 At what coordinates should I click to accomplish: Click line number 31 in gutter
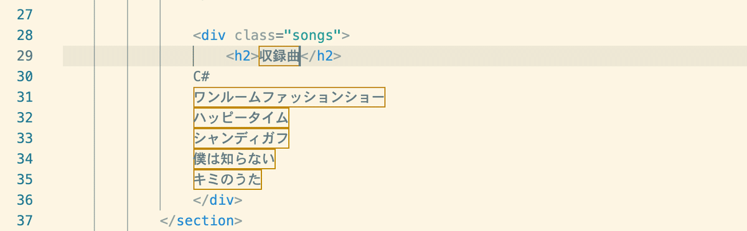coord(24,97)
